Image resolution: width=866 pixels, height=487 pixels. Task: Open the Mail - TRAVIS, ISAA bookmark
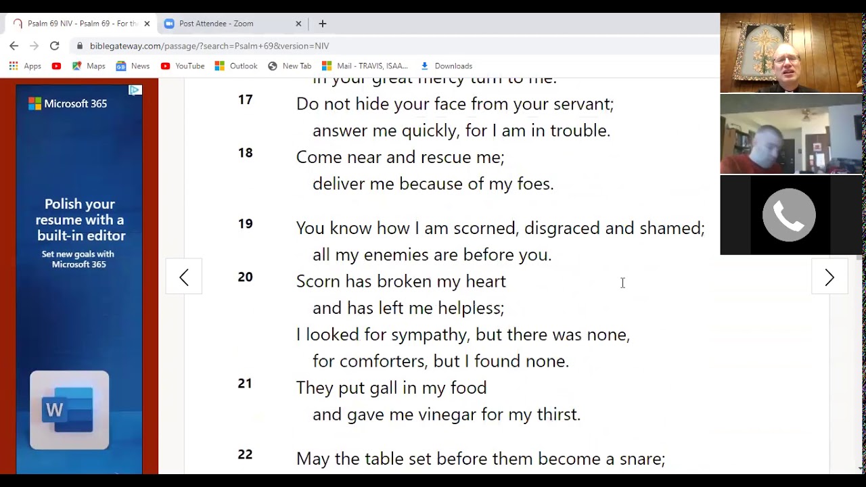(x=365, y=66)
